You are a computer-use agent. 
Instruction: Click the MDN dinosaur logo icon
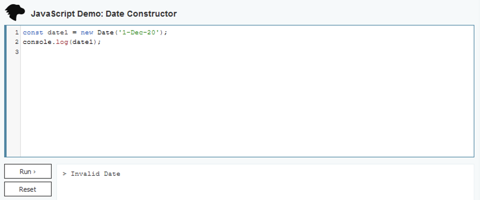coord(15,12)
